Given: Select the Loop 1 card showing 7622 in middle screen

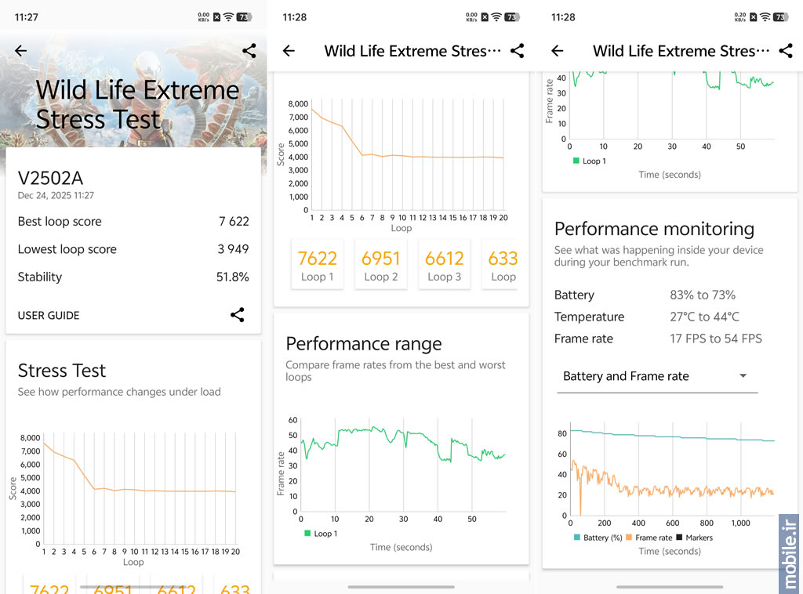Looking at the screenshot, I should (x=317, y=265).
